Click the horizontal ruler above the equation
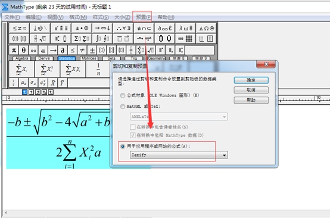330x218 pixels. pyautogui.click(x=57, y=98)
